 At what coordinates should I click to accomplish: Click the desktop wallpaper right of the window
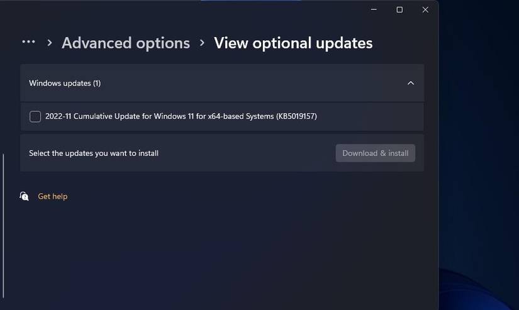(x=478, y=157)
